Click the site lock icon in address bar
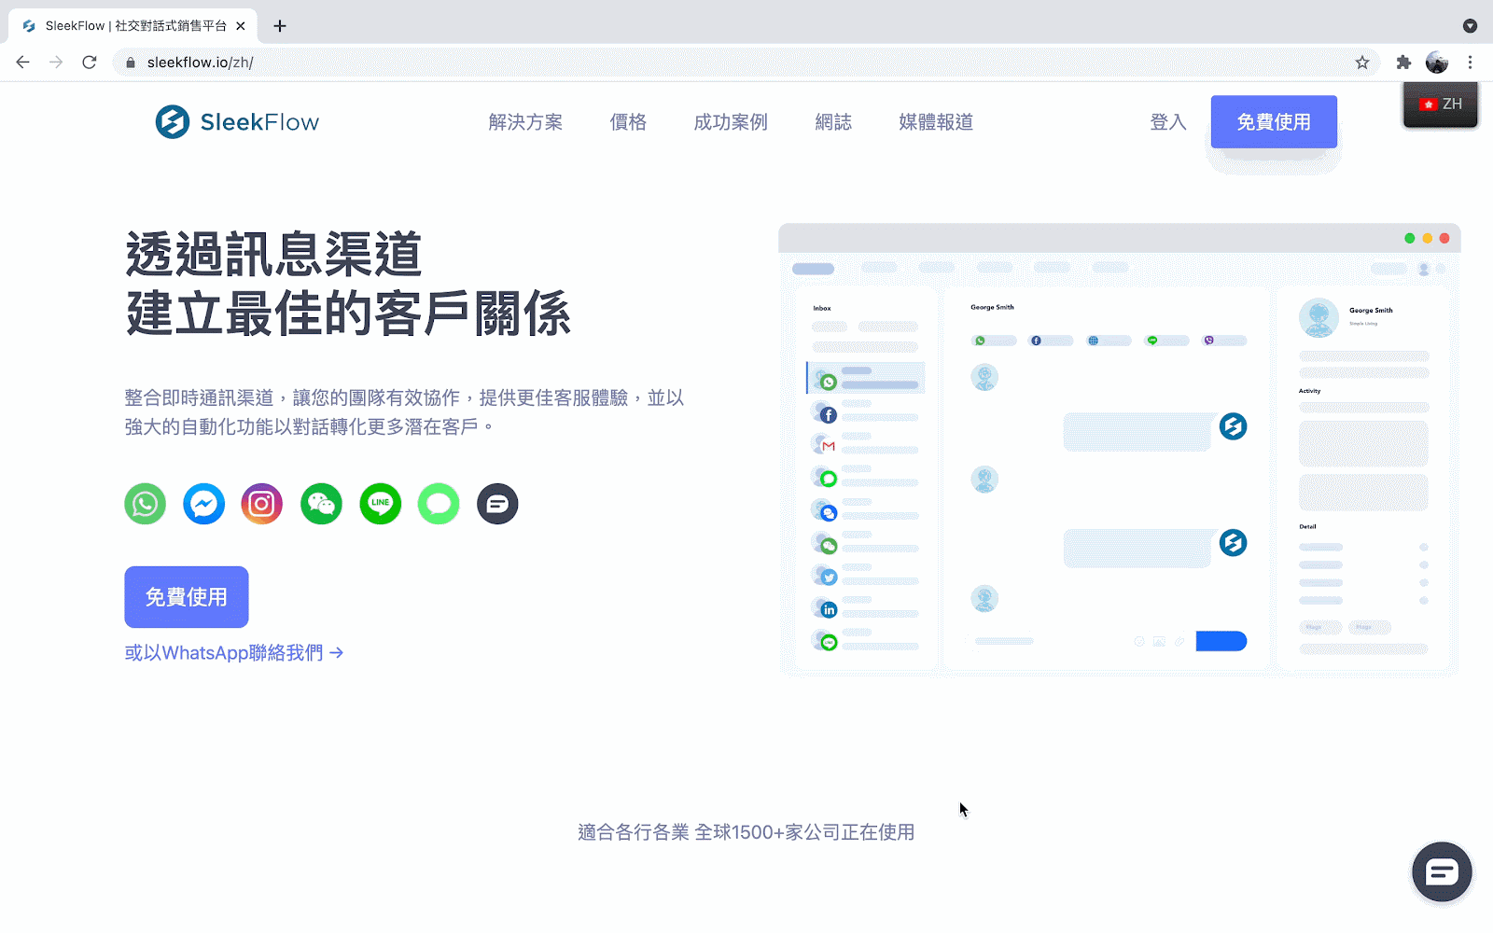The height and width of the screenshot is (933, 1493). point(131,63)
